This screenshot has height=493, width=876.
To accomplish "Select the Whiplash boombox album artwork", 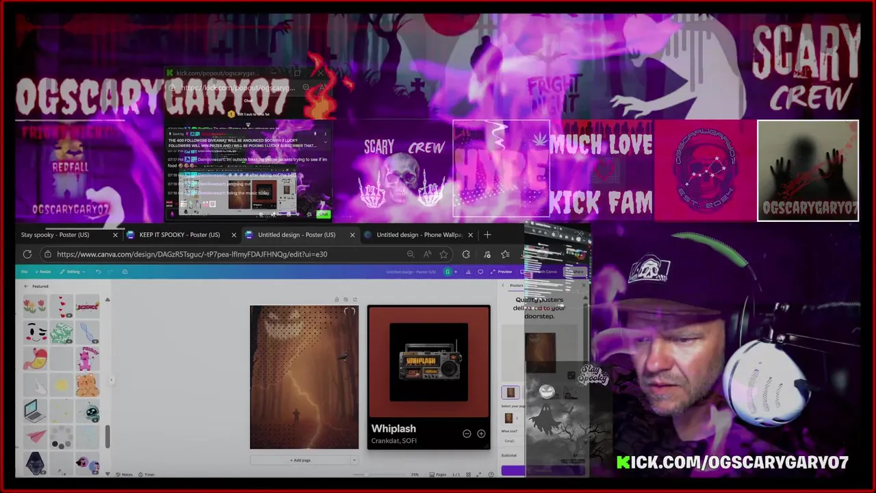I will [x=428, y=362].
